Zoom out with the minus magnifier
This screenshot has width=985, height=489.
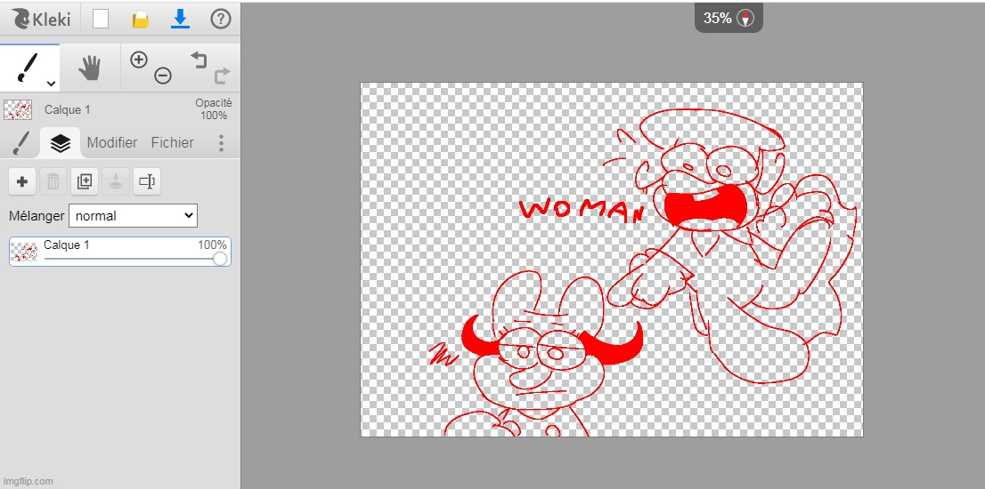point(163,76)
